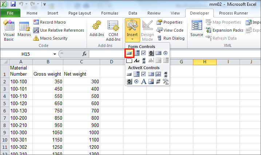Open the Visual Basic editor
The width and height of the screenshot is (261, 155).
tap(9, 31)
